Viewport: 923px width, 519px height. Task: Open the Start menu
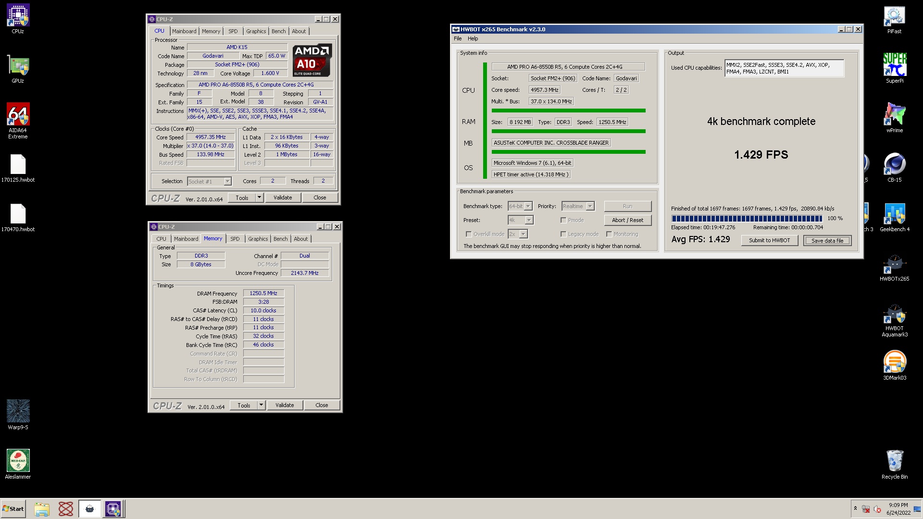click(x=13, y=509)
